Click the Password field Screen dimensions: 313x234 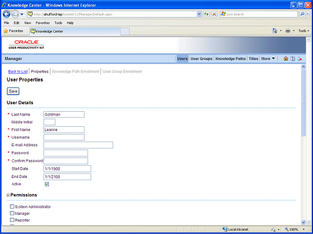pos(66,153)
